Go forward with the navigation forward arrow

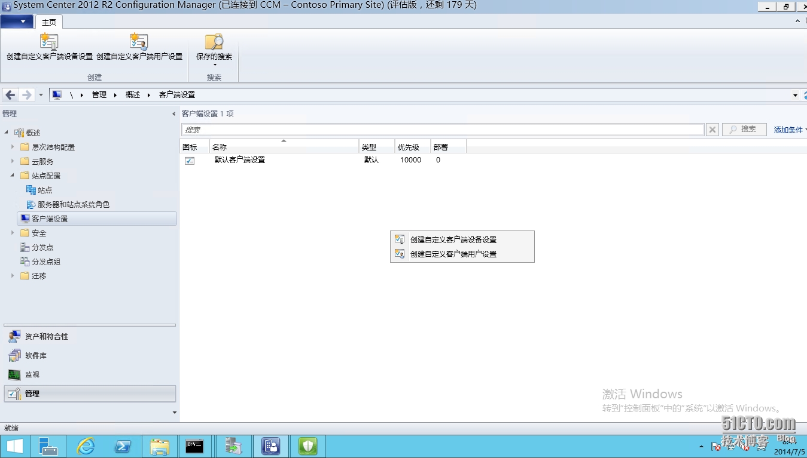(26, 95)
